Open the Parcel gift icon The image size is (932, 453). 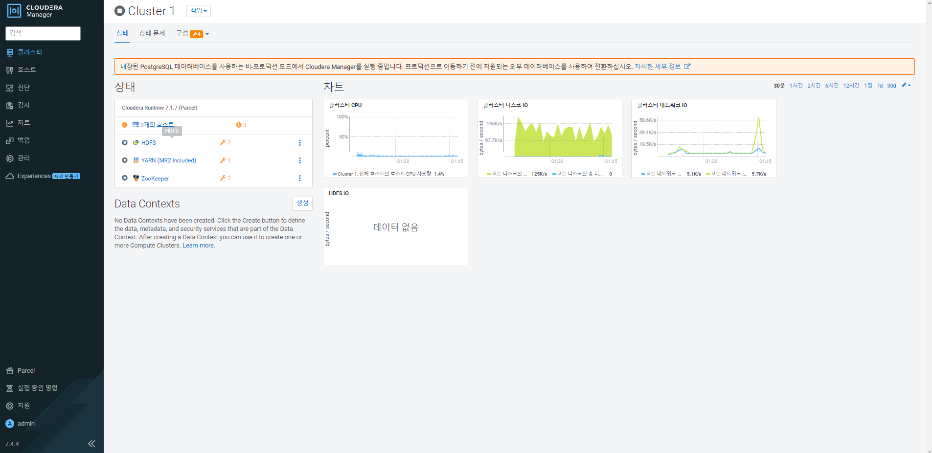(x=10, y=371)
